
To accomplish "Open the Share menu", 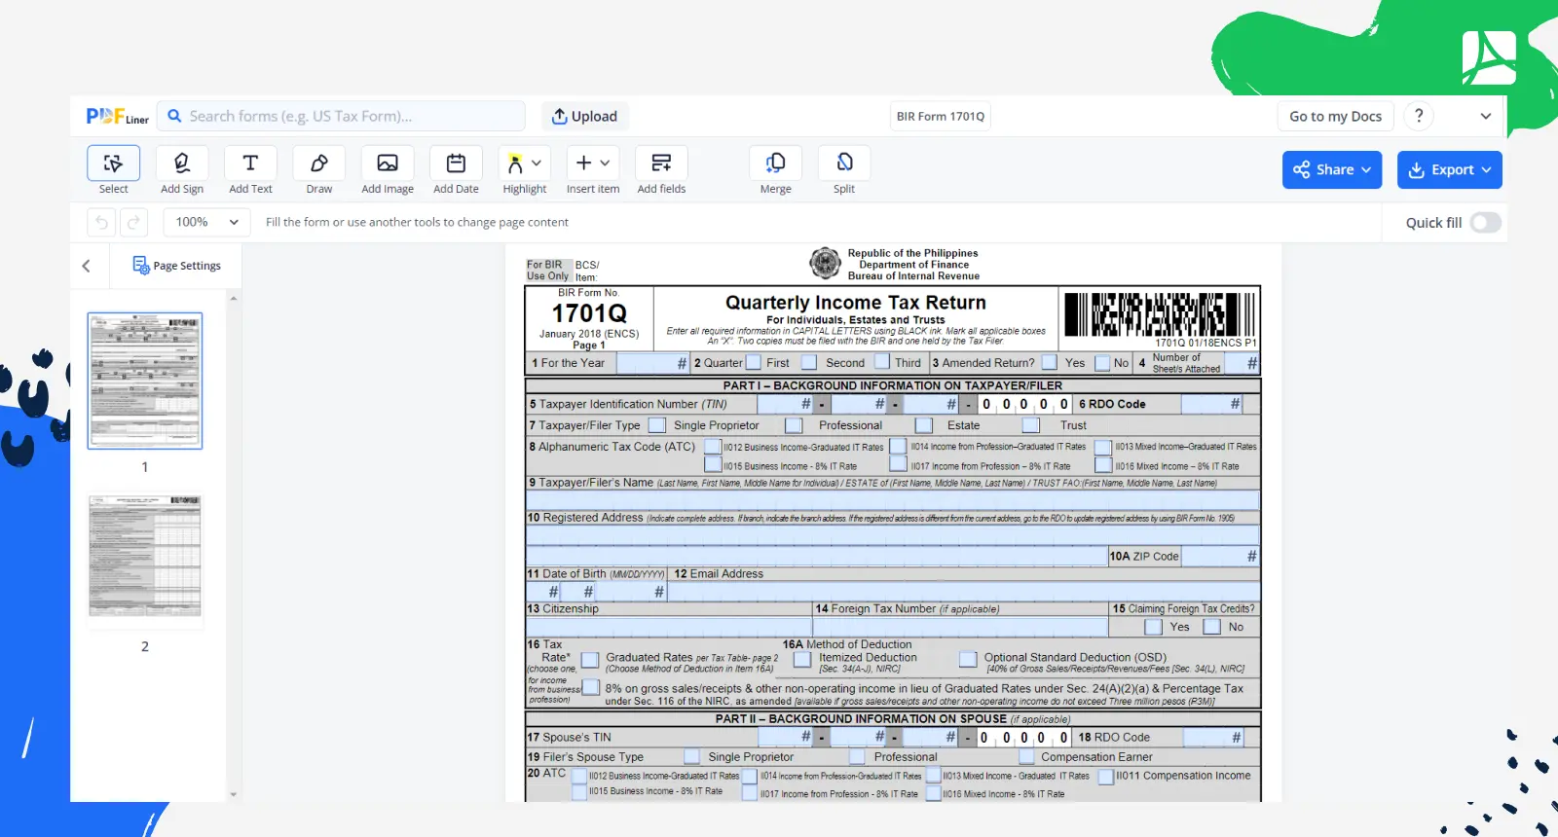I will tap(1332, 169).
